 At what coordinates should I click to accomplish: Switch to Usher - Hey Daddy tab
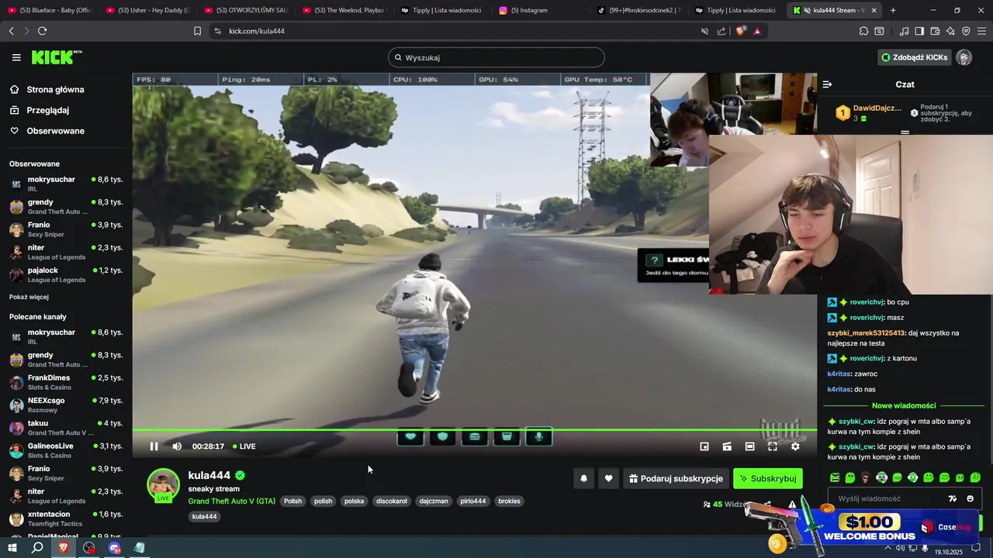pos(147,10)
